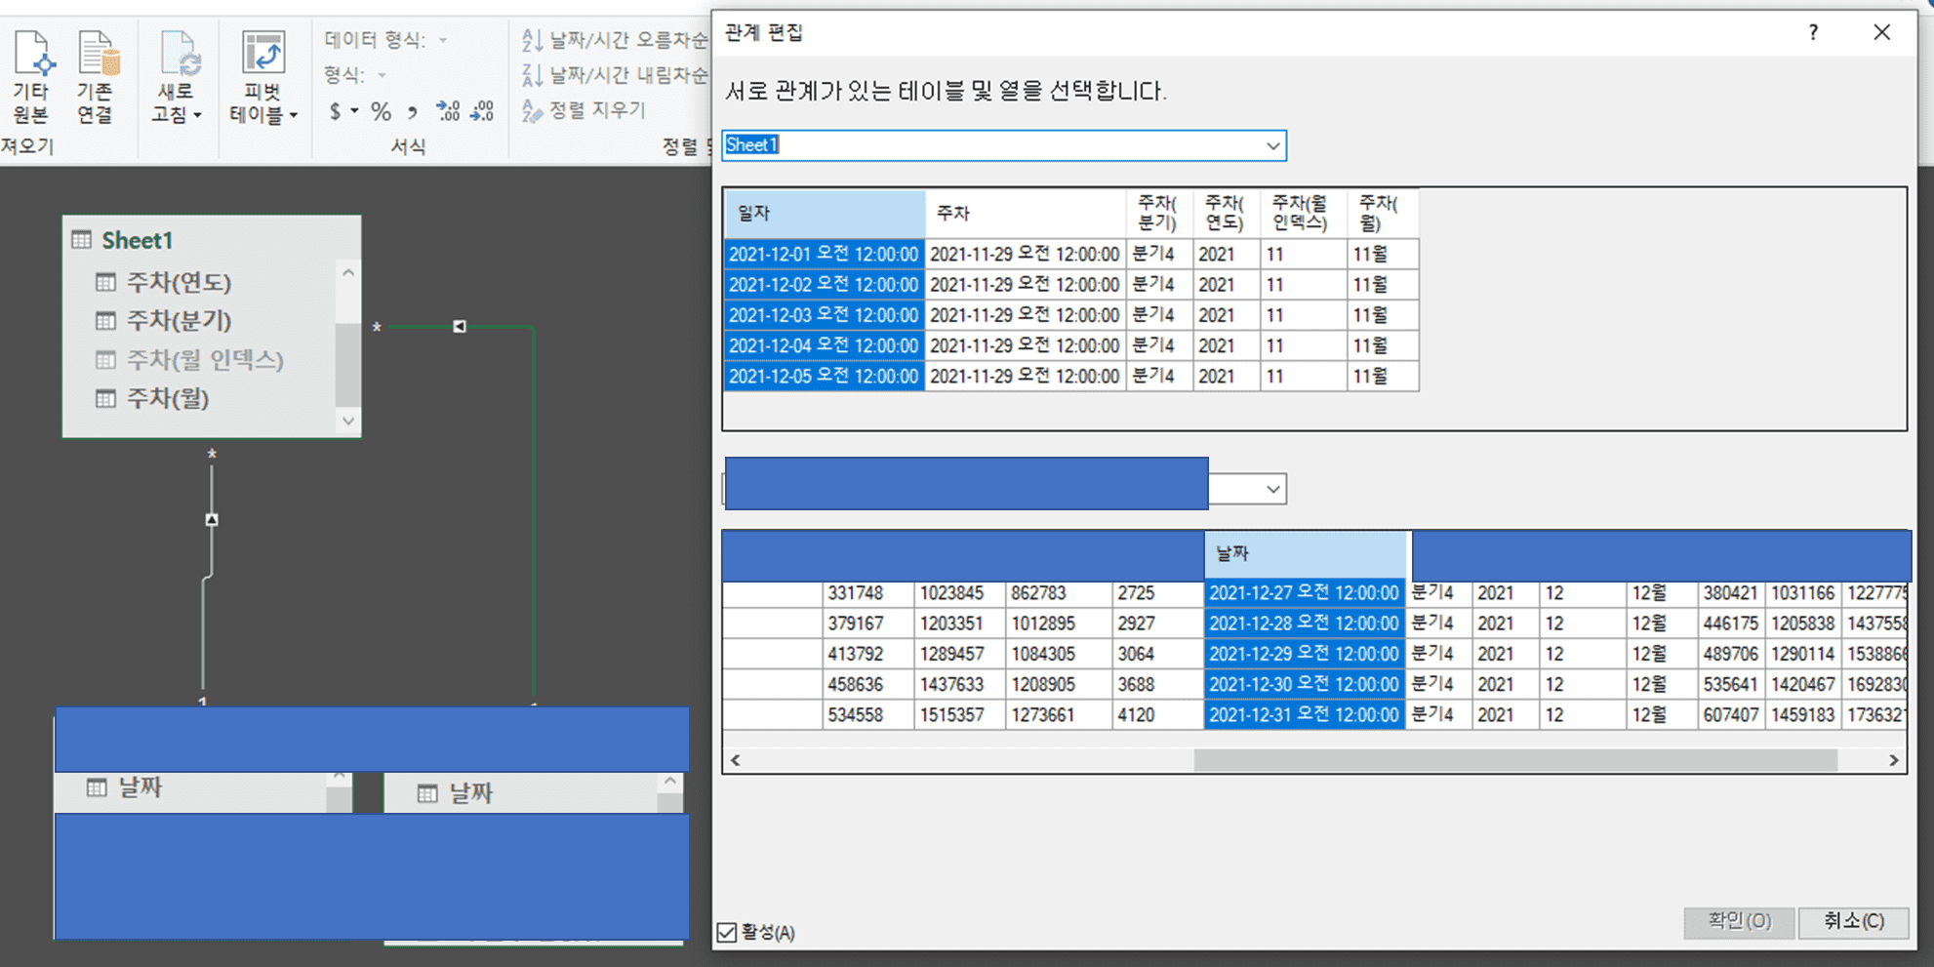Click the cell 2021-12-01 오전 12:00:00
This screenshot has width=1934, height=967.
point(825,255)
